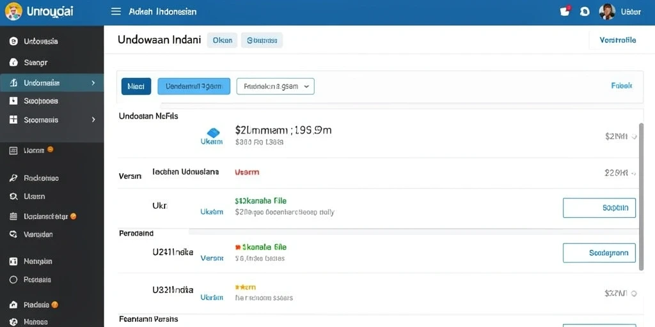Open the Ventrrofile link at top right

(x=617, y=40)
